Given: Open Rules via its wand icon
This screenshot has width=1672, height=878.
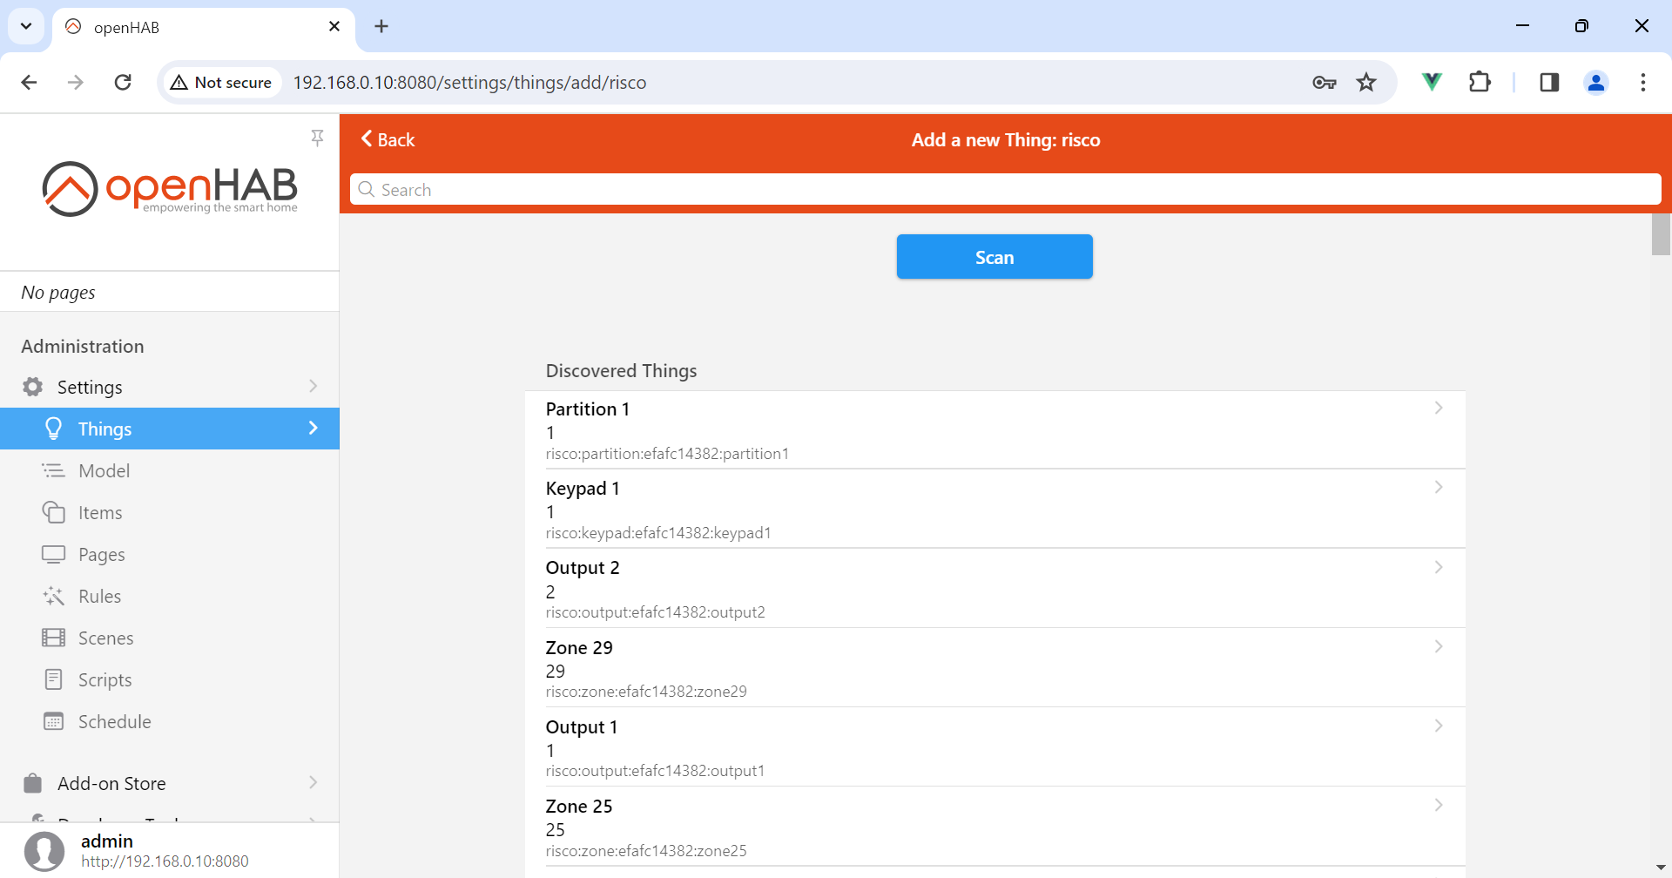Looking at the screenshot, I should [54, 596].
